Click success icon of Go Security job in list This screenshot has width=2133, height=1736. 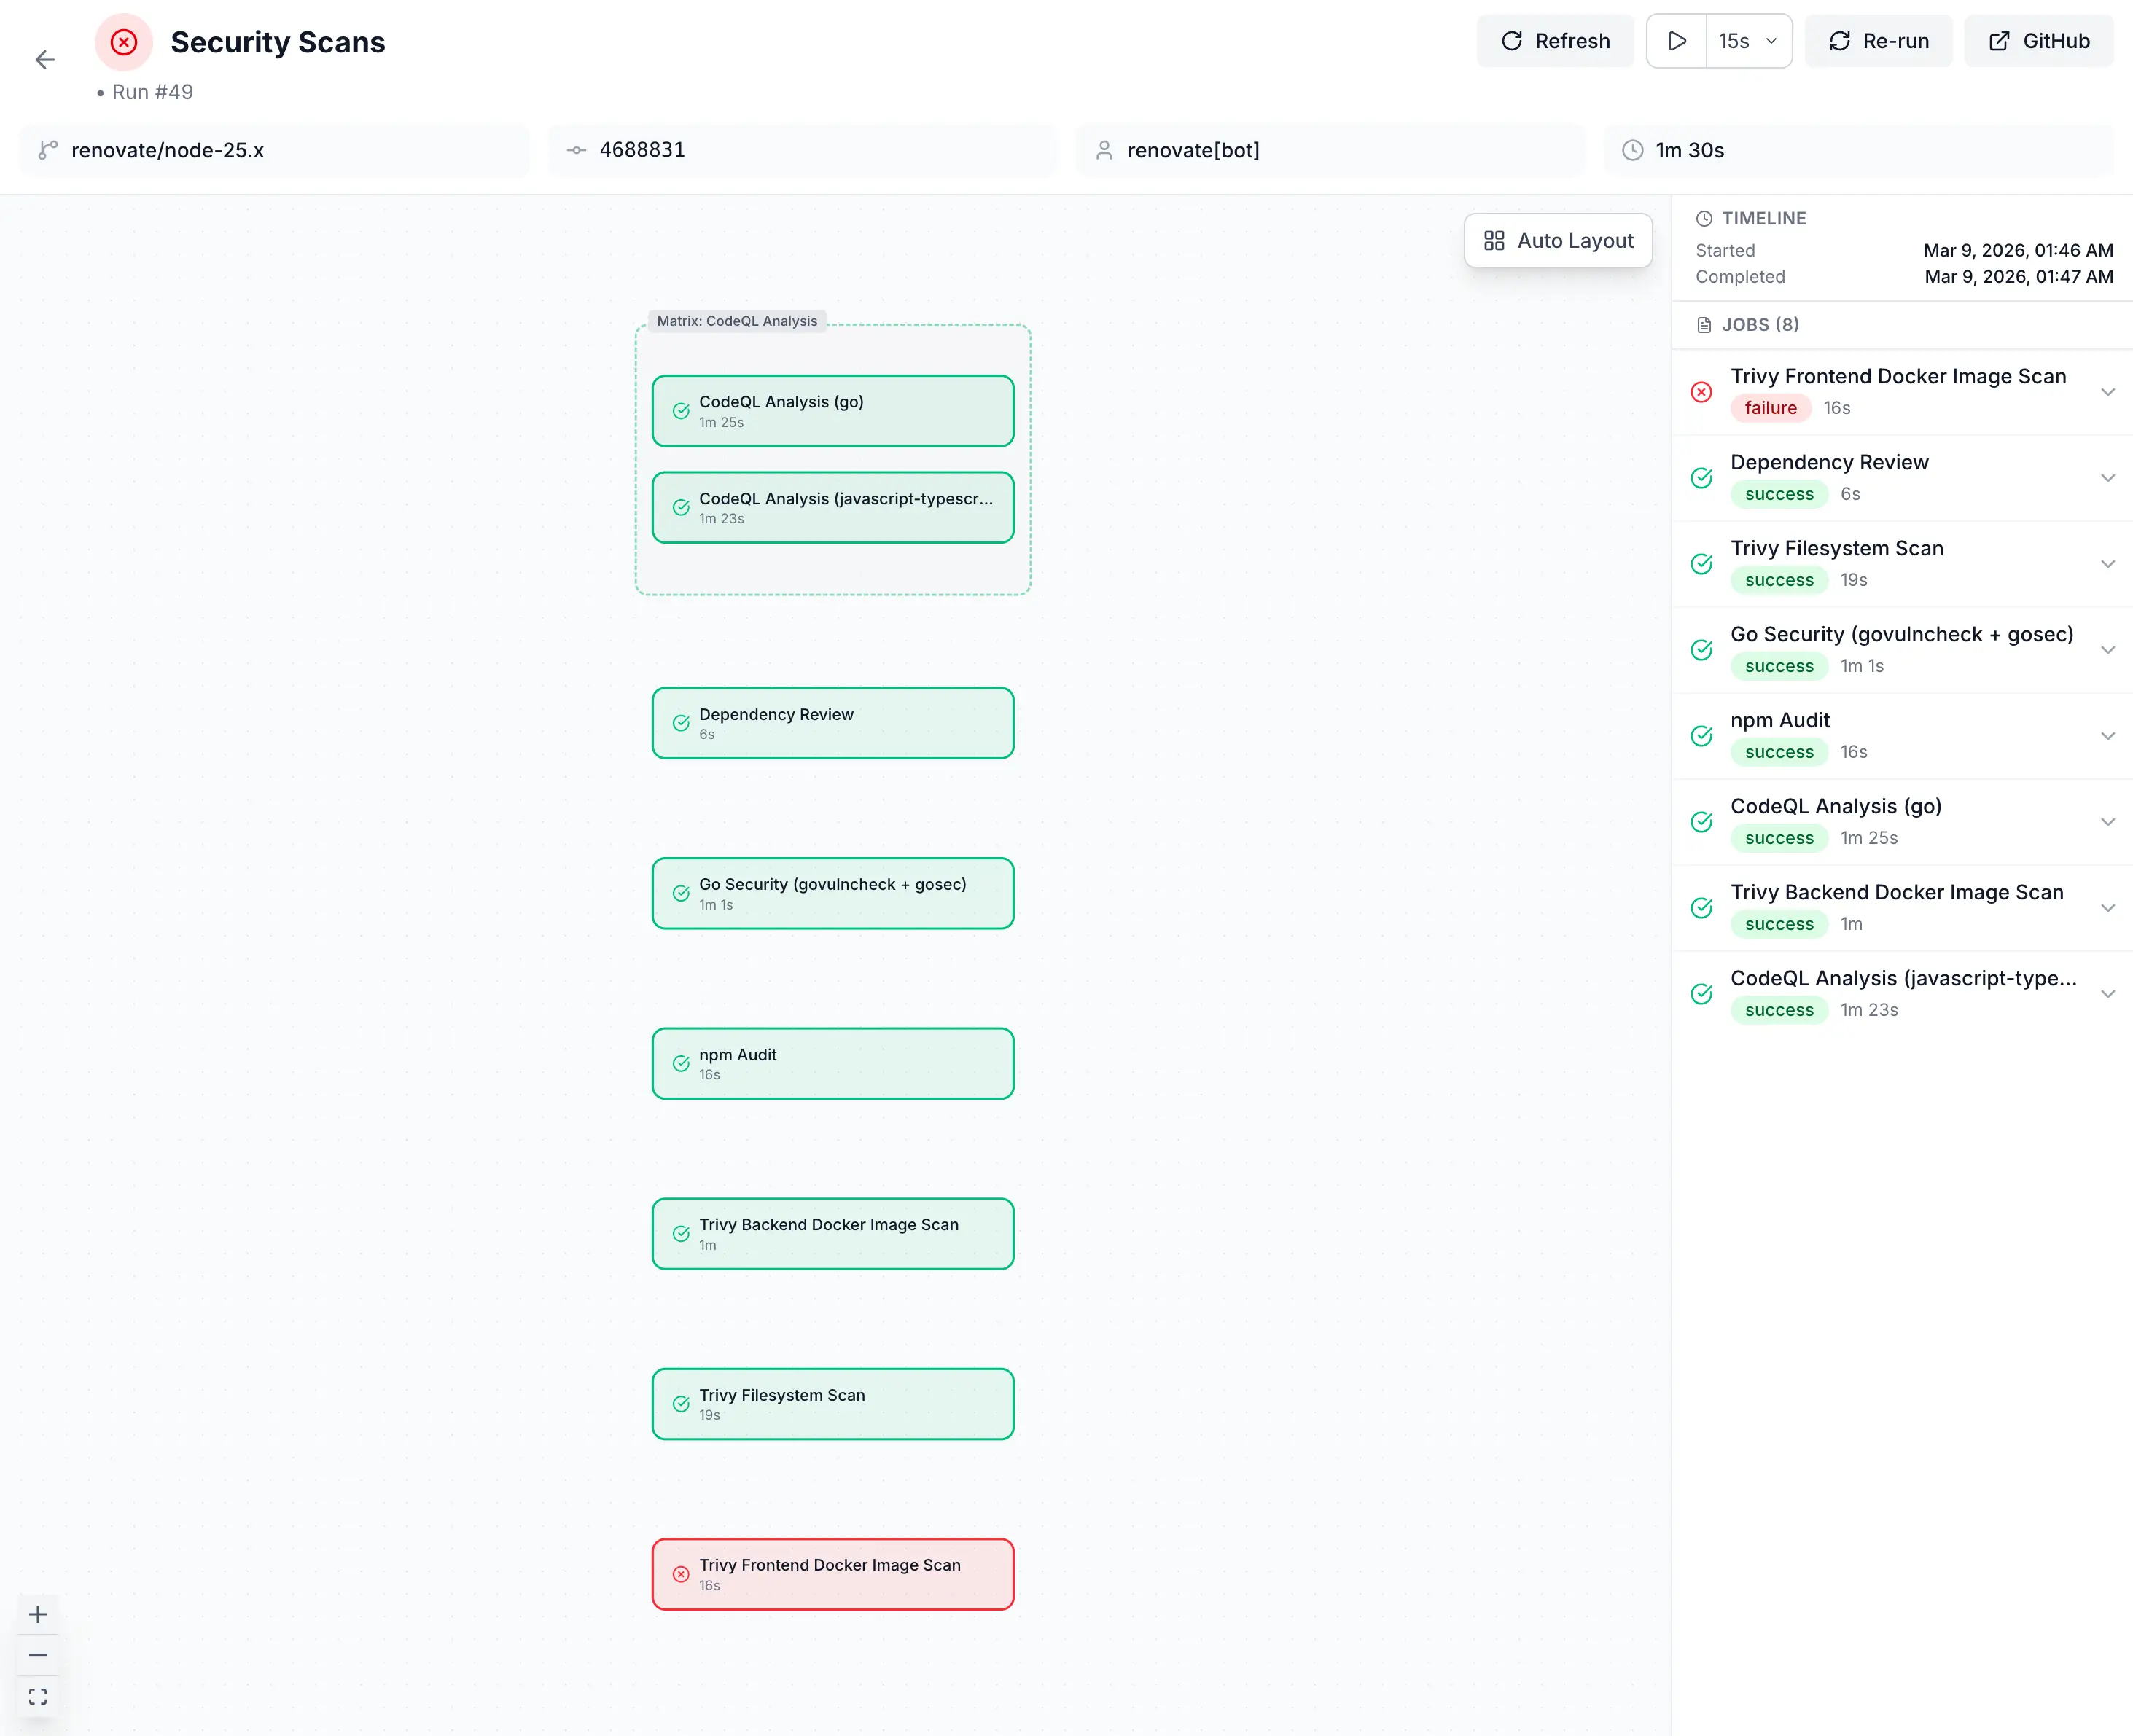coord(1701,650)
